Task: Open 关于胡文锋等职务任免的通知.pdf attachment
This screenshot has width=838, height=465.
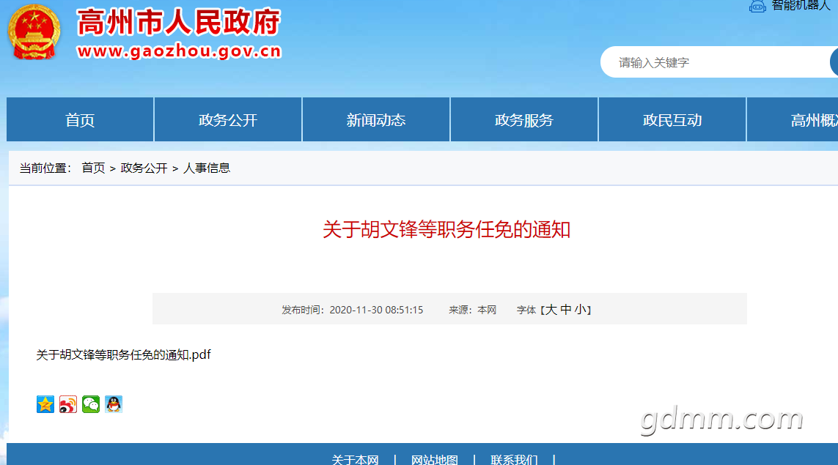Action: point(123,355)
